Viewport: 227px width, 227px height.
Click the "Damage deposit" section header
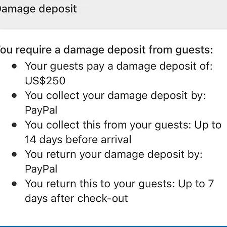[38, 9]
